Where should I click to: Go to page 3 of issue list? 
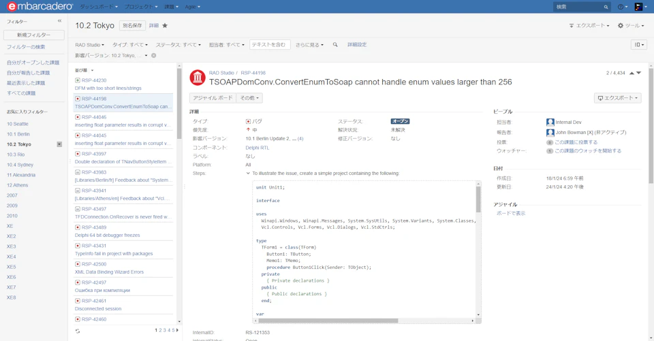point(164,330)
